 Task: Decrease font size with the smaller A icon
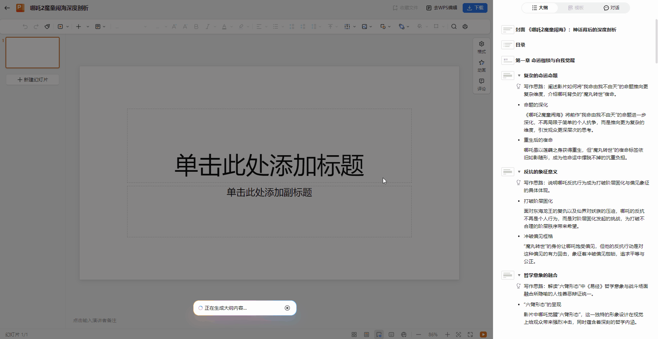(x=185, y=27)
